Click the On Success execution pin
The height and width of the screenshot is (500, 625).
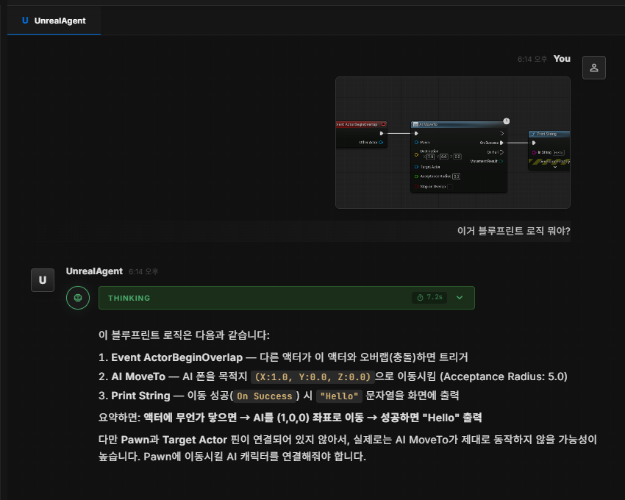pyautogui.click(x=501, y=142)
